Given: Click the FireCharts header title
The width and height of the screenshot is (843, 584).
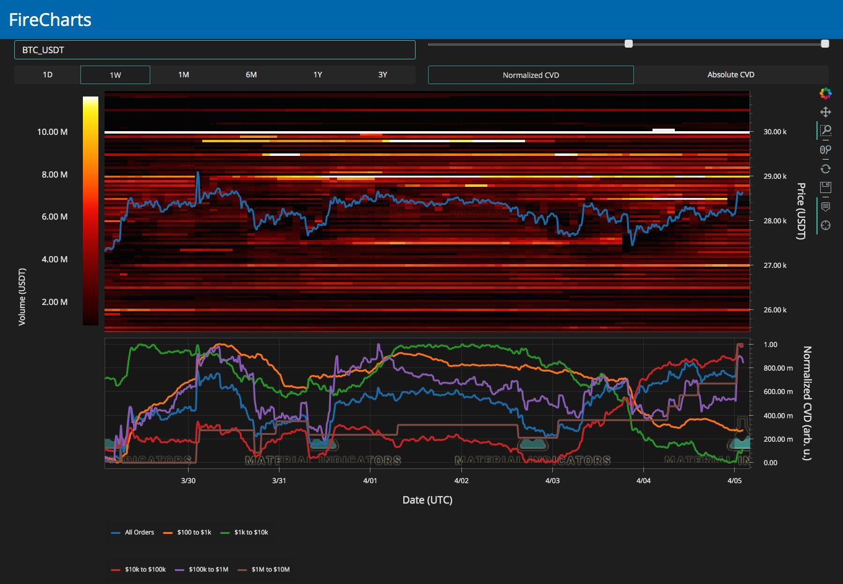Looking at the screenshot, I should (50, 20).
